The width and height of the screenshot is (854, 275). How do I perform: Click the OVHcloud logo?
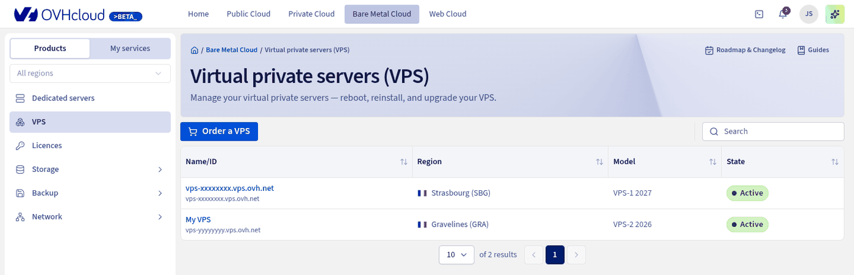[59, 14]
